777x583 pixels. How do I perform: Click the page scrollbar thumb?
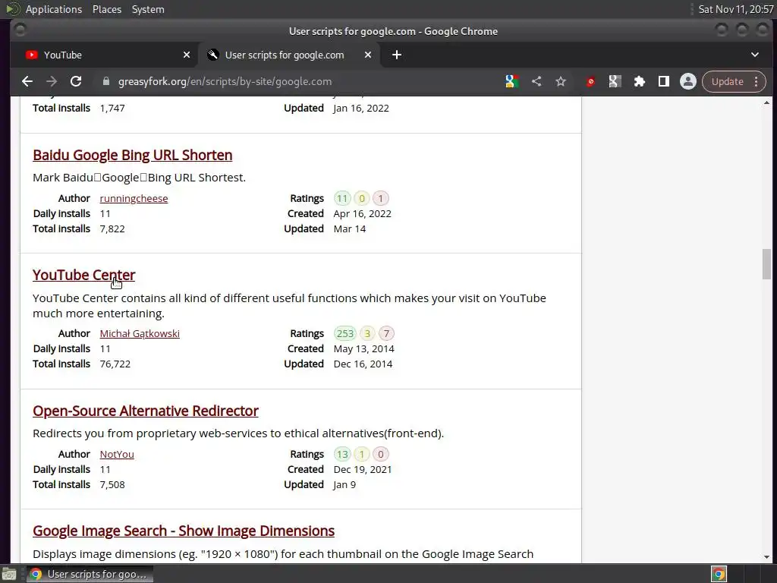click(x=766, y=264)
